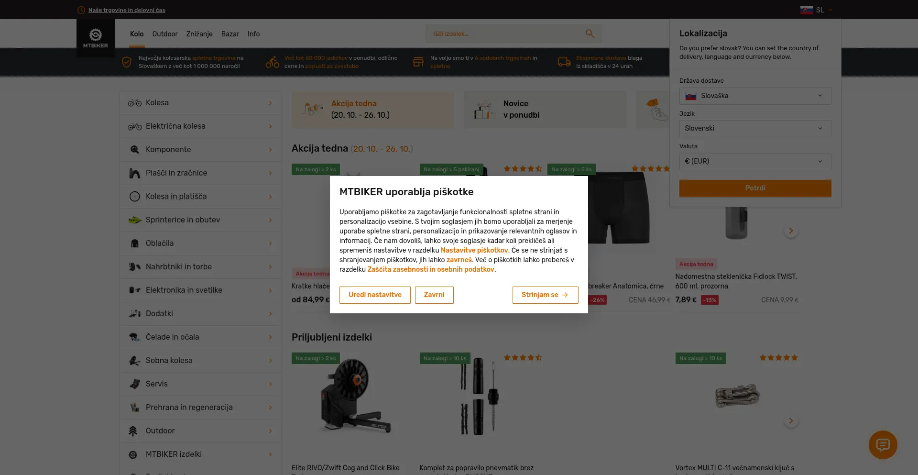Image resolution: width=918 pixels, height=475 pixels.
Task: Click the MTBIKER logo
Action: pos(96,38)
